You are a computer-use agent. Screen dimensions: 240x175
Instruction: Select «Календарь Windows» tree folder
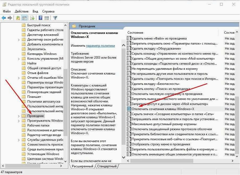click(42, 54)
